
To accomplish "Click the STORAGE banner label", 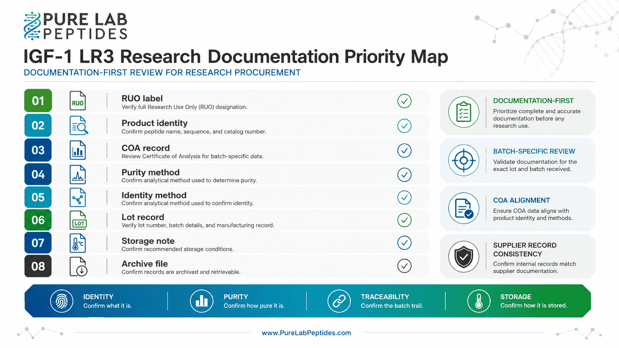I will point(516,297).
